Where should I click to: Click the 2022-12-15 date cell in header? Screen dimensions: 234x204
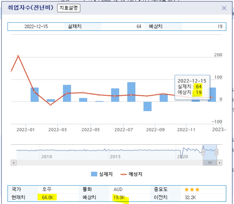pyautogui.click(x=36, y=27)
